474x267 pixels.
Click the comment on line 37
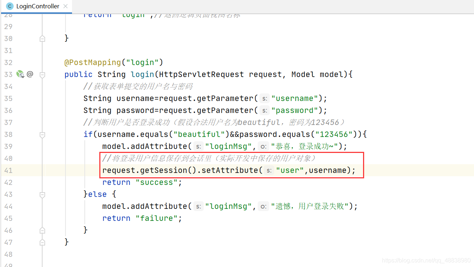click(x=214, y=122)
